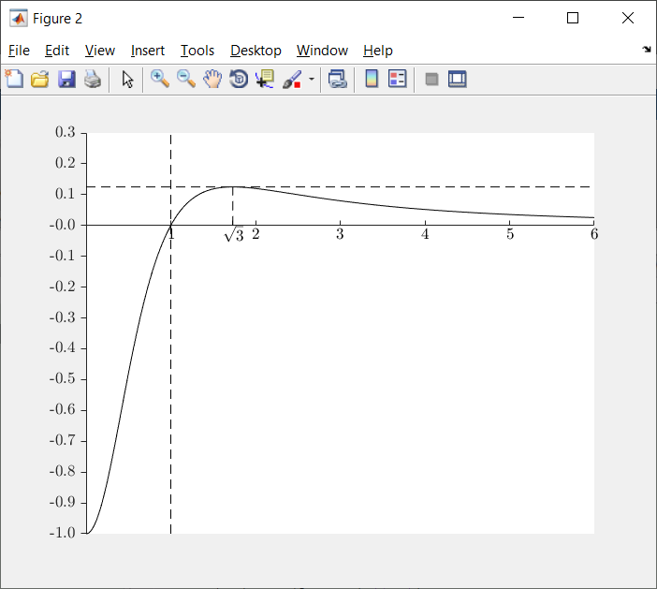Select the Brush/Select Data tool

pyautogui.click(x=292, y=79)
